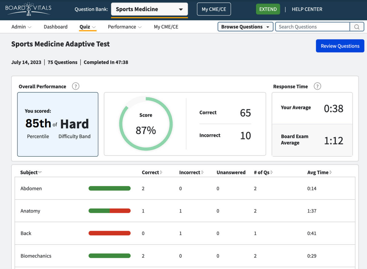Open the Overall Performance help tooltip icon

pos(75,86)
